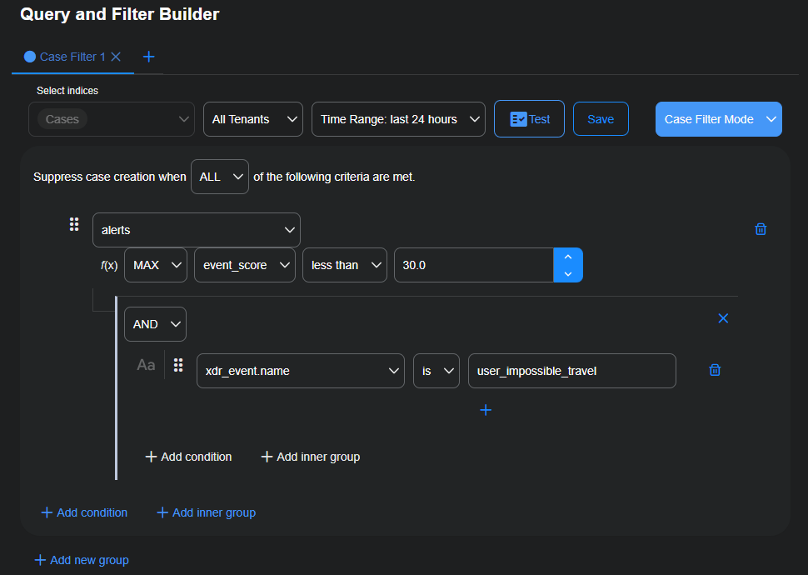Delete the xdr_event.name condition via trash icon
808x575 pixels.
714,370
